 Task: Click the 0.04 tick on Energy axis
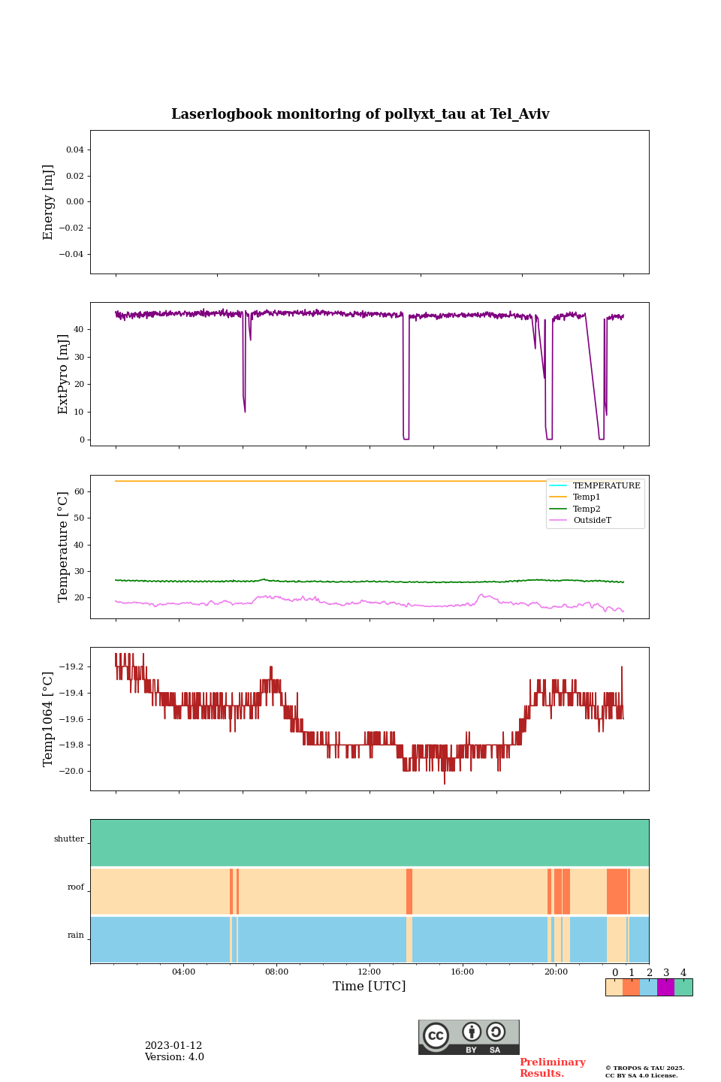coord(74,150)
